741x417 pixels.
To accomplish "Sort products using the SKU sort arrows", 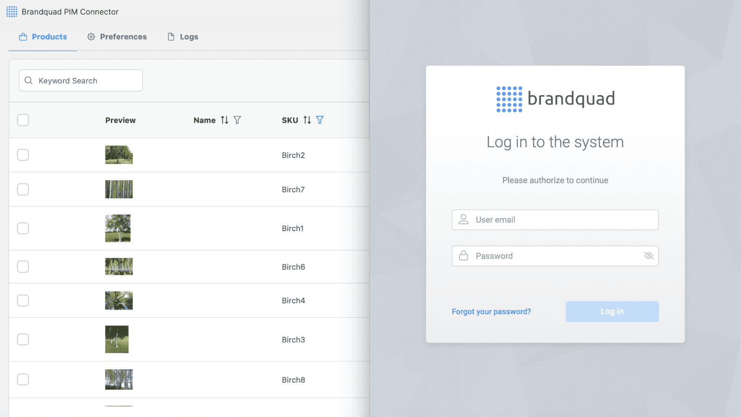I will pos(307,120).
